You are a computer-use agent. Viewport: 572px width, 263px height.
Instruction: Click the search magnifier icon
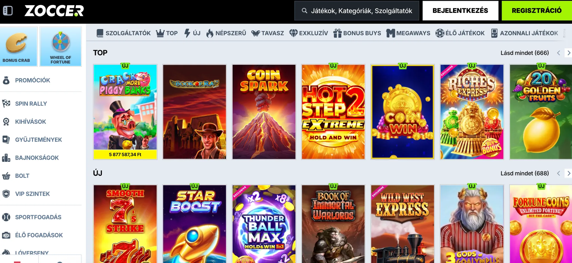(x=304, y=11)
